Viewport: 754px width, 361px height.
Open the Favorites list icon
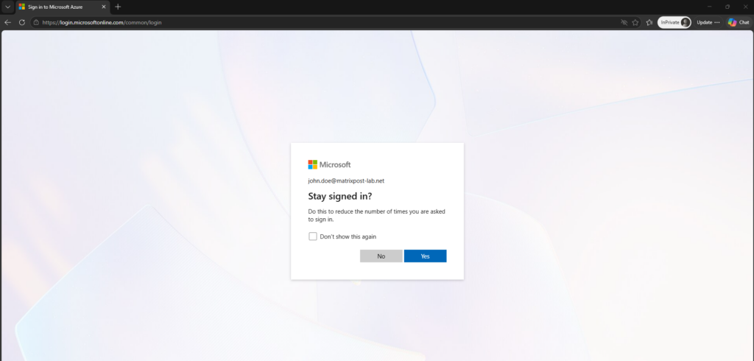(649, 22)
